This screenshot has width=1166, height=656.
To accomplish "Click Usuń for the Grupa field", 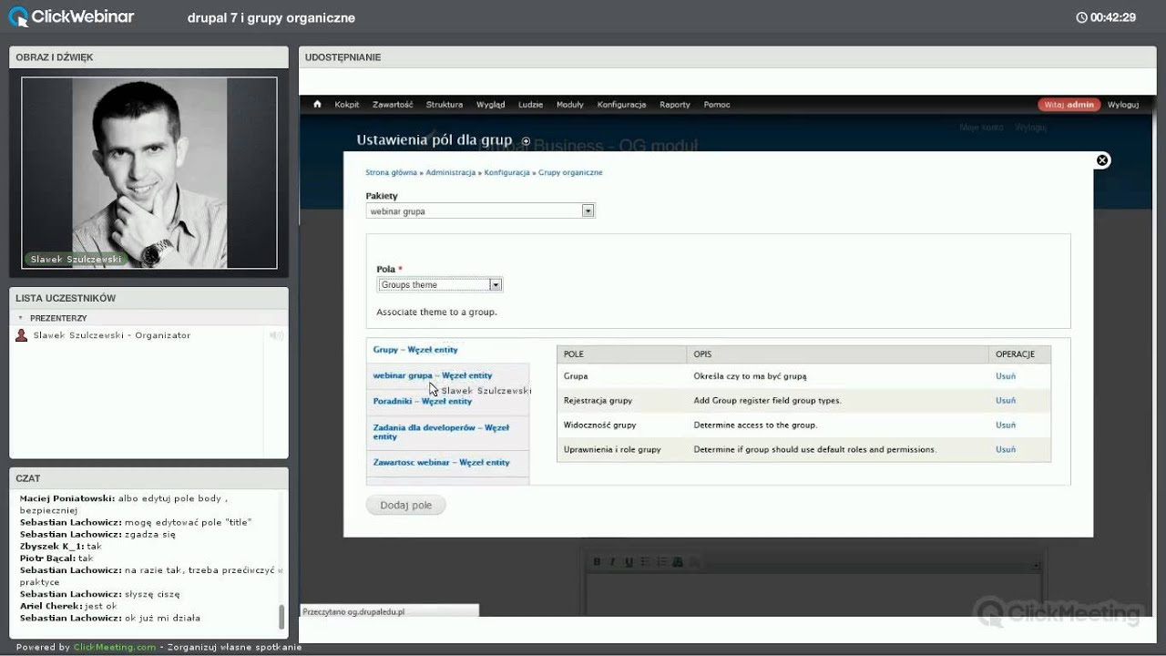I will coord(1006,376).
